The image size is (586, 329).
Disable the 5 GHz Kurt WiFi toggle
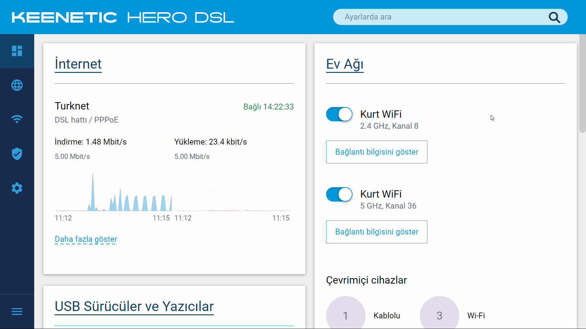pos(339,194)
